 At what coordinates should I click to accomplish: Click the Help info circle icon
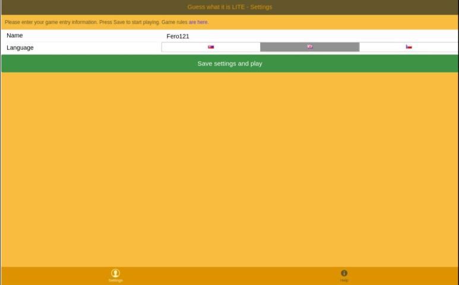coord(344,273)
